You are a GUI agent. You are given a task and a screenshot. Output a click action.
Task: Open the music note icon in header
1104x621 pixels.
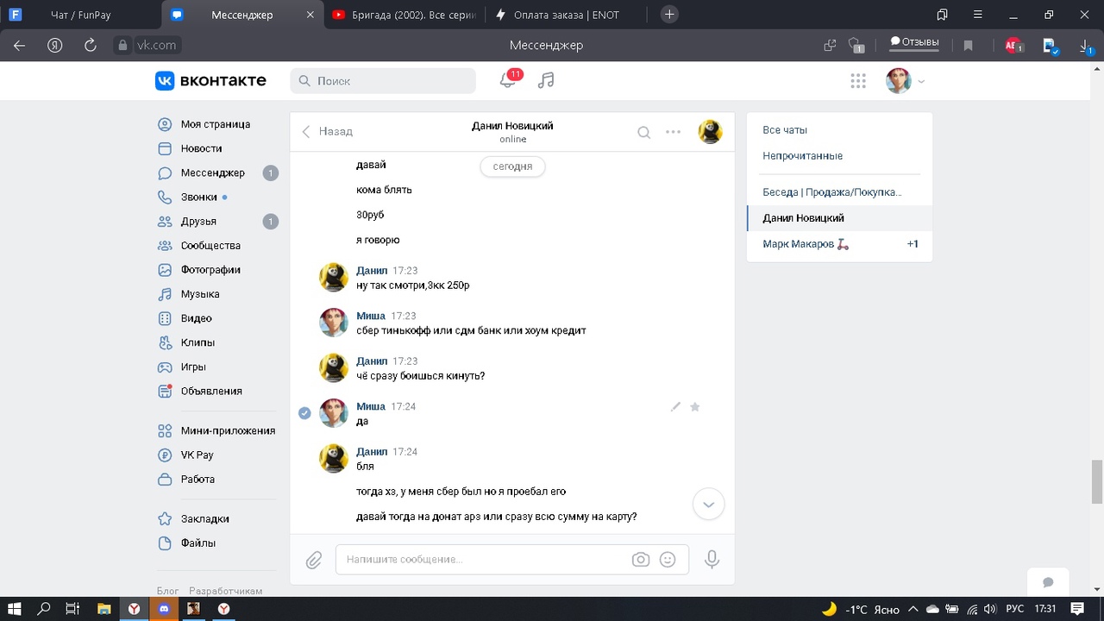545,80
